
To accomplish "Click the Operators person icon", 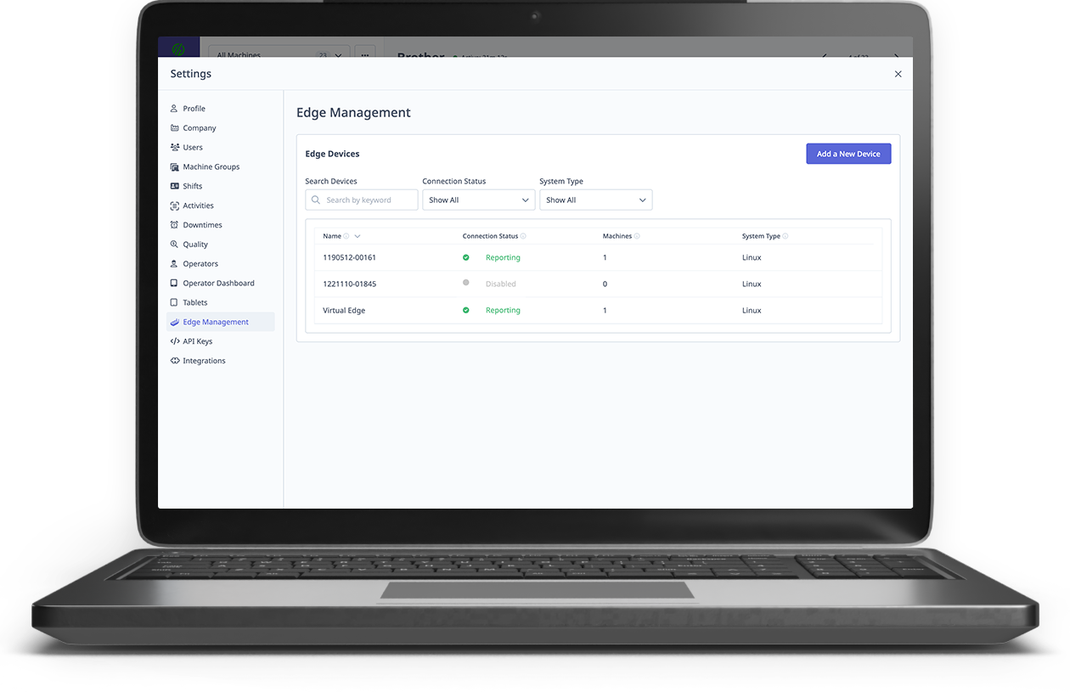I will click(174, 264).
